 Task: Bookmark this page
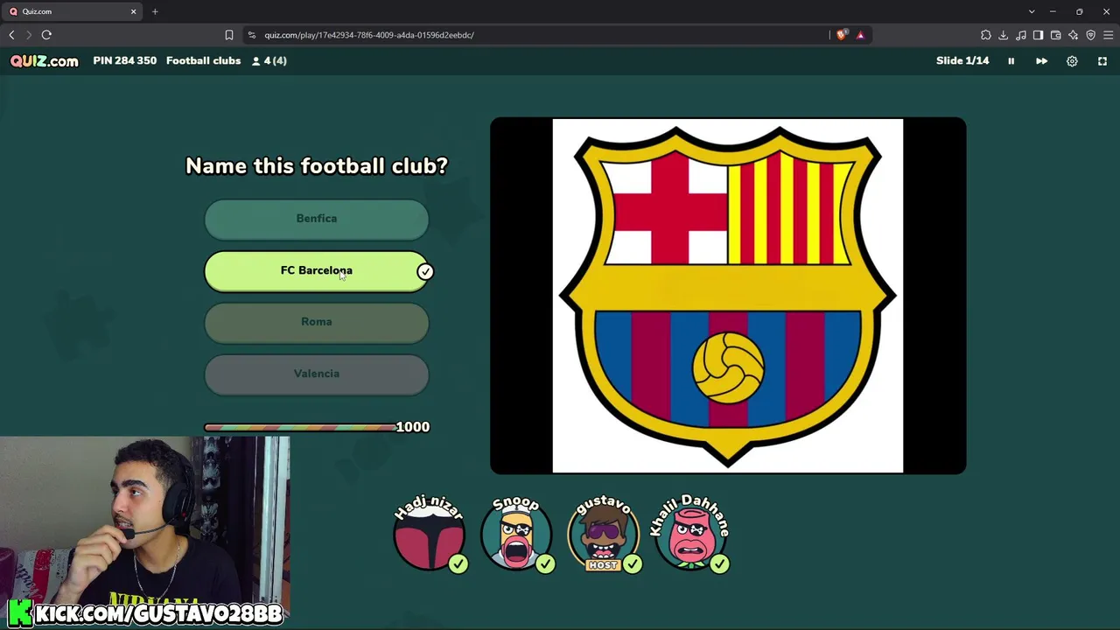tap(229, 35)
